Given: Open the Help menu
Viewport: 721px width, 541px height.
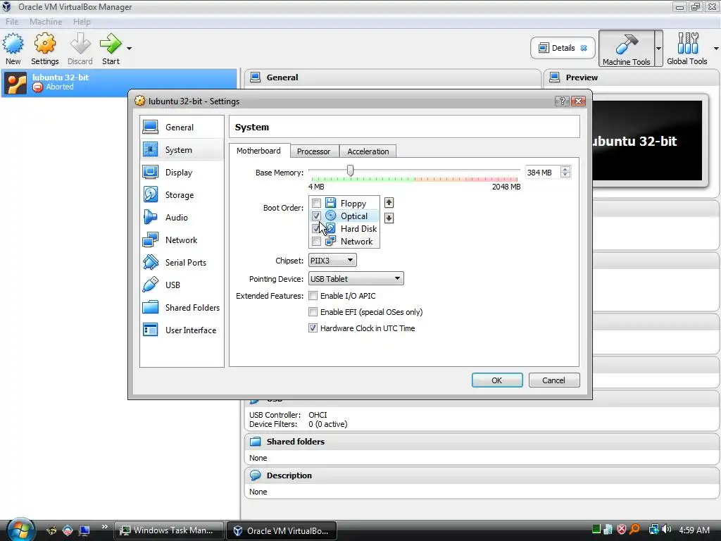Looking at the screenshot, I should tap(82, 21).
